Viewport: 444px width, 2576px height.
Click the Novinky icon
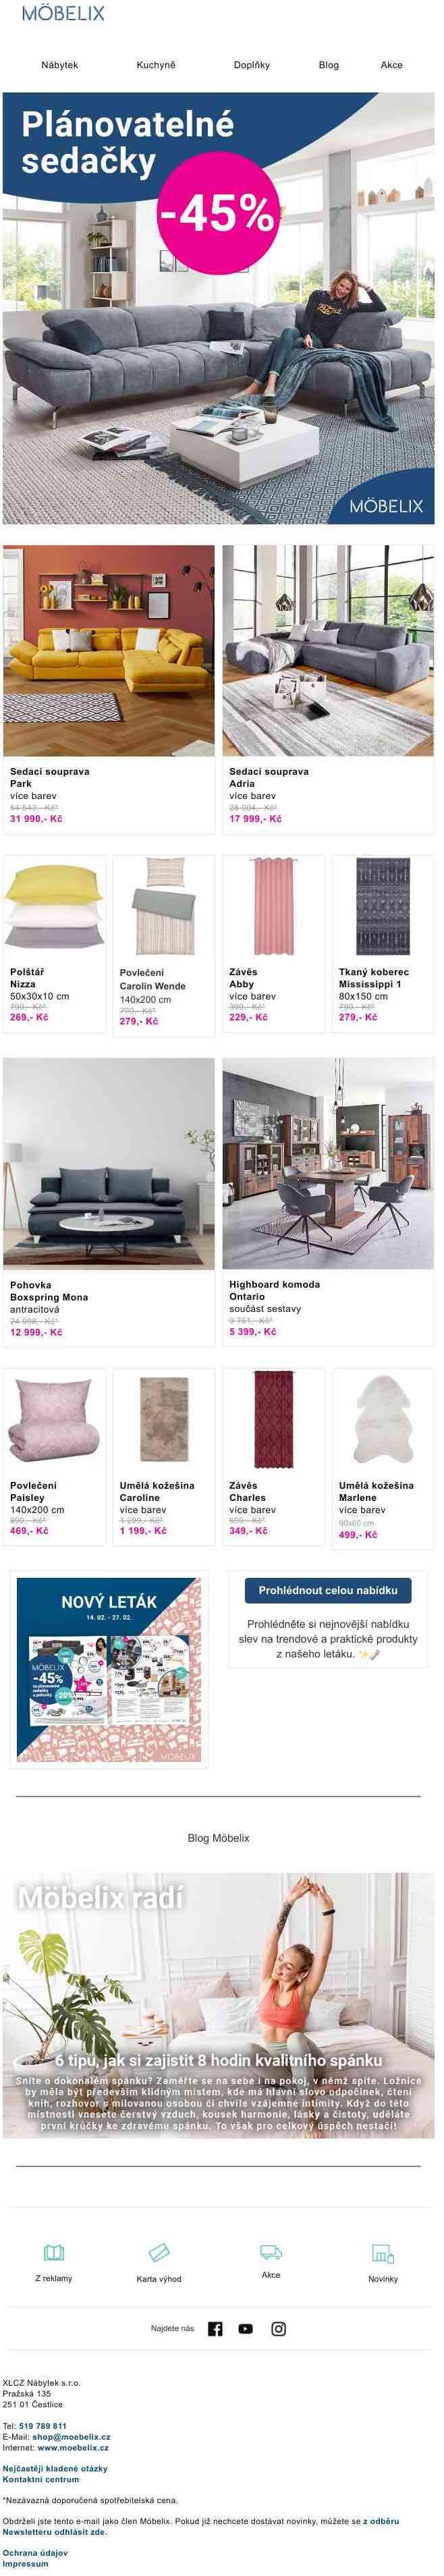pyautogui.click(x=383, y=2252)
